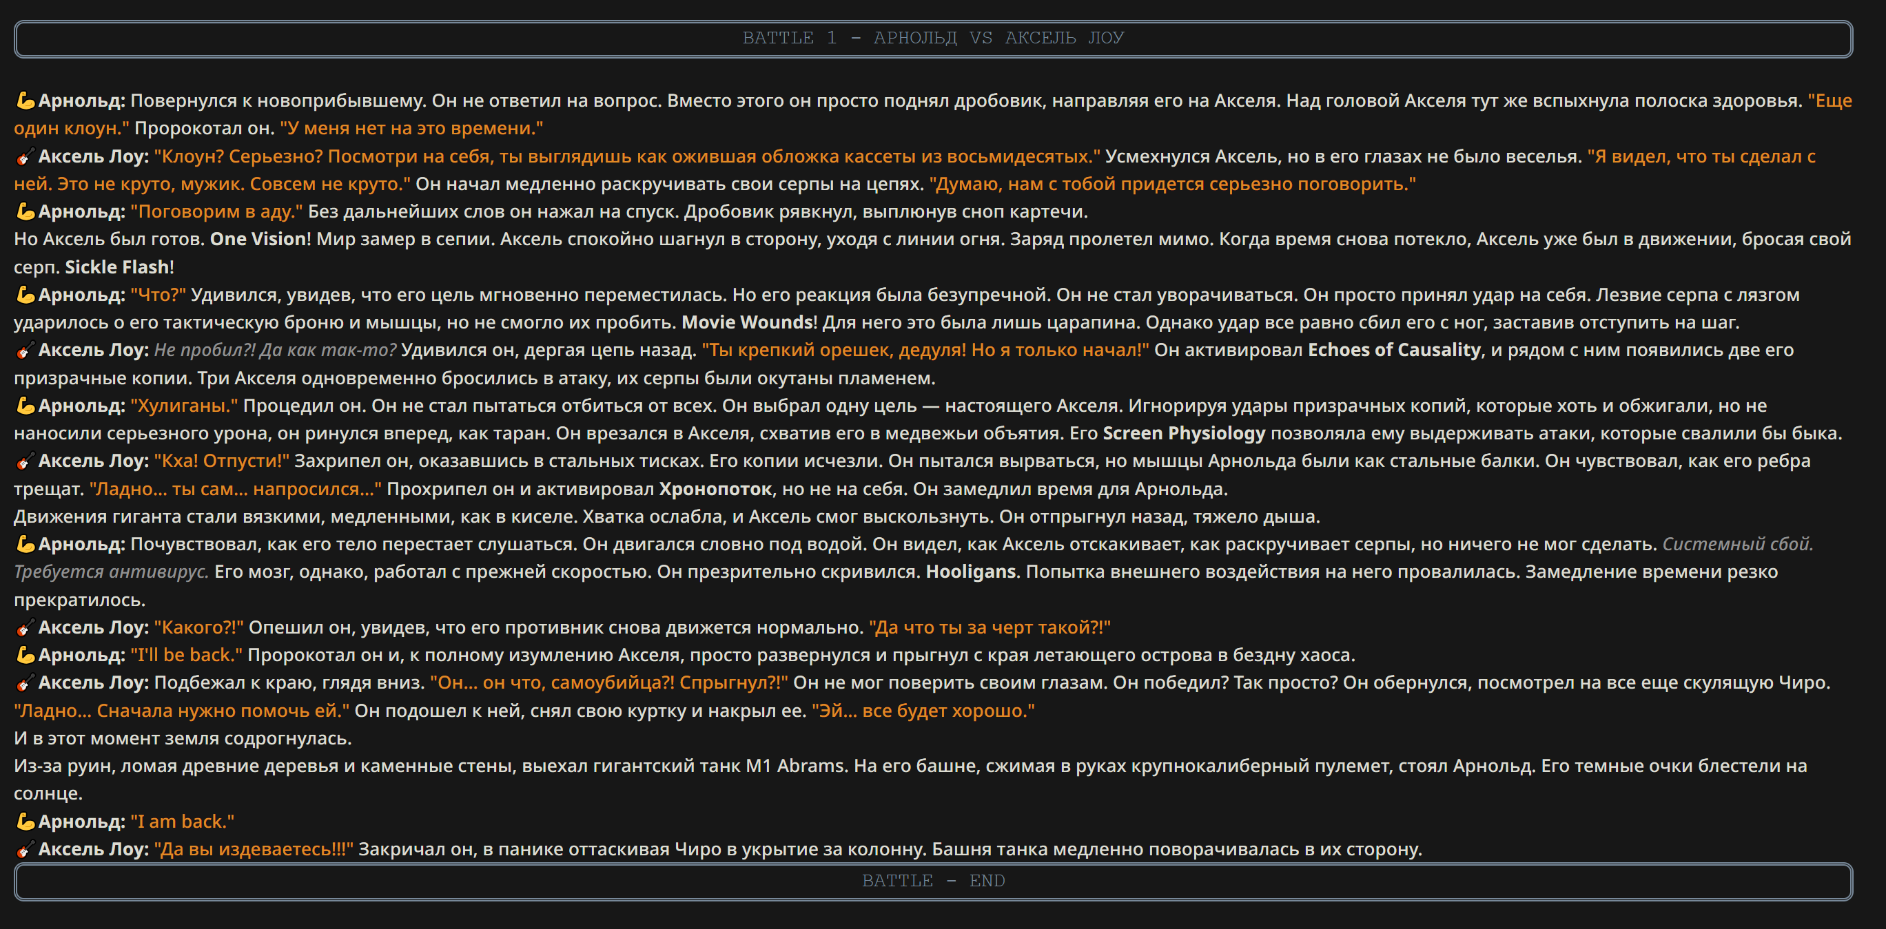Click the bold skill name "Movie Wounds"
The image size is (1886, 929).
tap(748, 322)
